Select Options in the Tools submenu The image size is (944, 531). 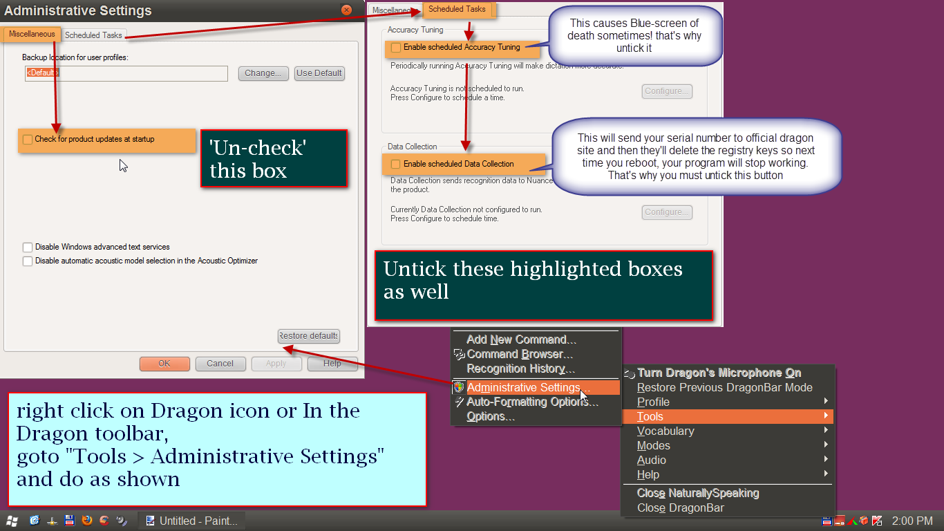[491, 416]
